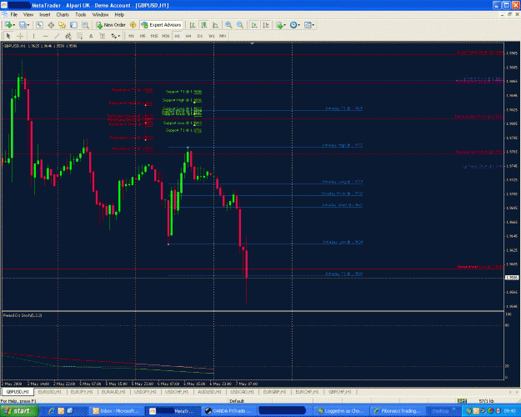
Task: Switch to the GBPCHF,H1 chart tab
Action: click(x=339, y=392)
